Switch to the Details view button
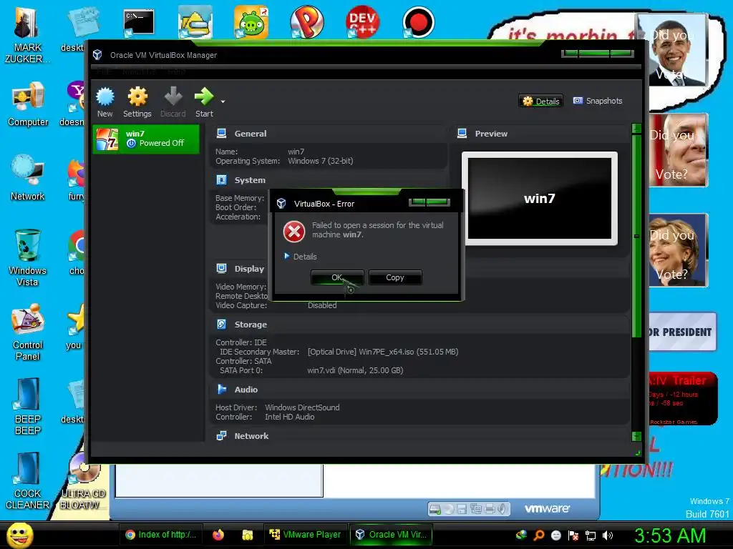Viewport: 733px width, 549px height. tap(541, 101)
